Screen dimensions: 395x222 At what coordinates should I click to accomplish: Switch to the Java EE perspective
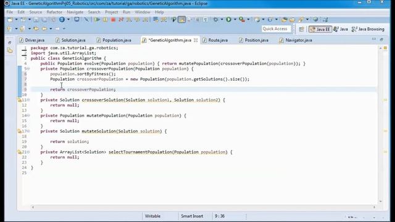320,29
